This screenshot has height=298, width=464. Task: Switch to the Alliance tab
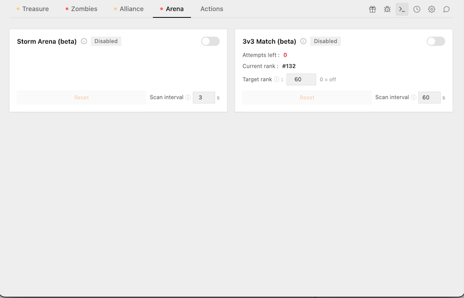129,9
